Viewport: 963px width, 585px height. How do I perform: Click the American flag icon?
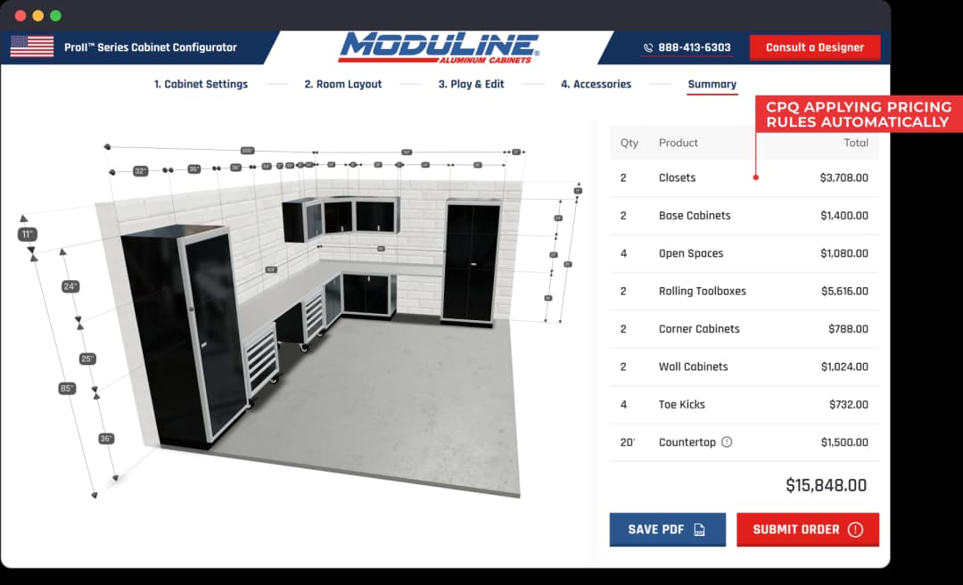click(x=32, y=46)
